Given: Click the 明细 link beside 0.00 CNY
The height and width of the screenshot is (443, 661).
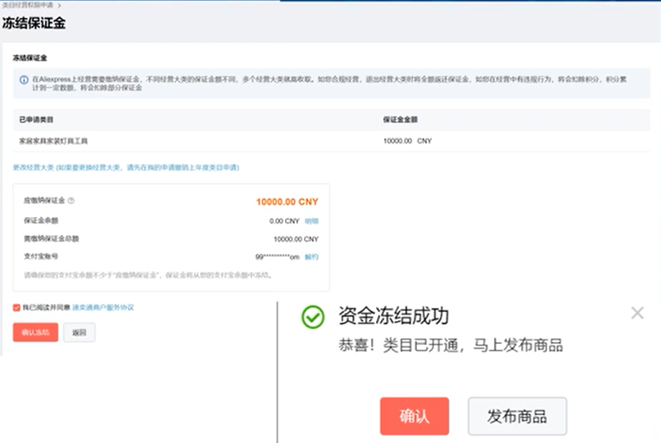Looking at the screenshot, I should (311, 221).
